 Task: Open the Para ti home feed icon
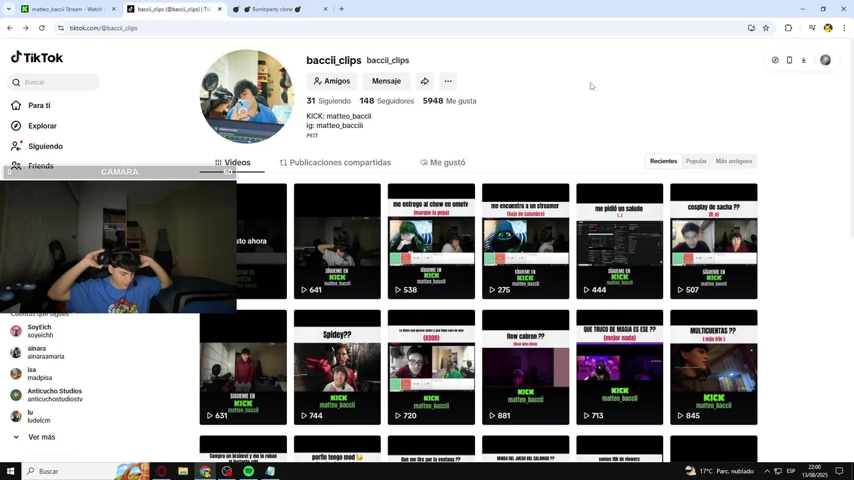click(x=16, y=105)
